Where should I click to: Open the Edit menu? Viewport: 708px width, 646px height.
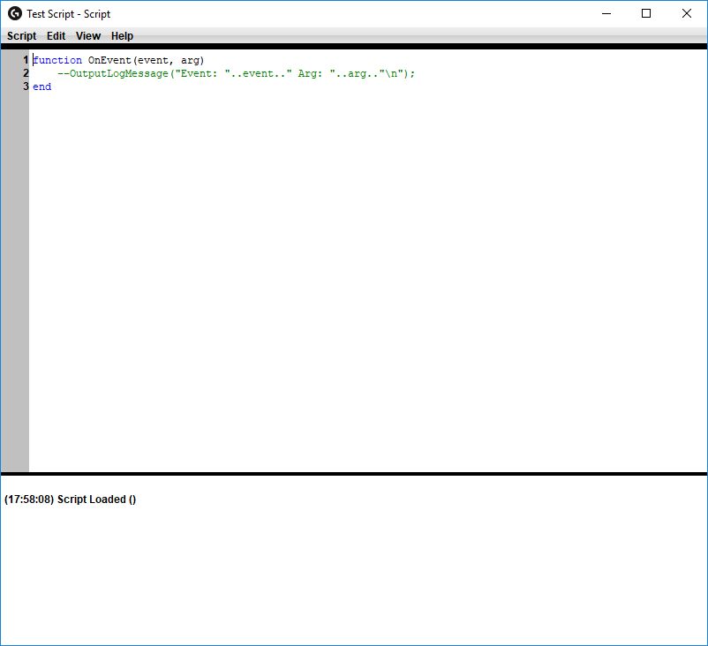pyautogui.click(x=56, y=35)
